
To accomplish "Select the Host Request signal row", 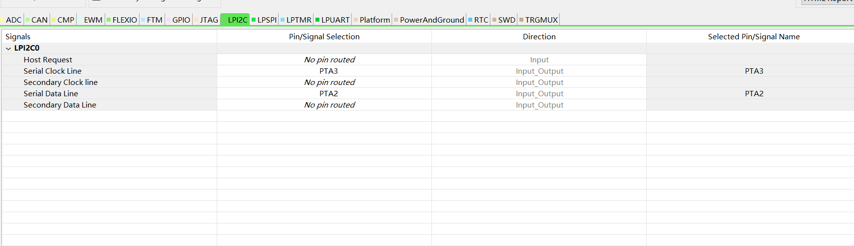I will click(x=48, y=59).
